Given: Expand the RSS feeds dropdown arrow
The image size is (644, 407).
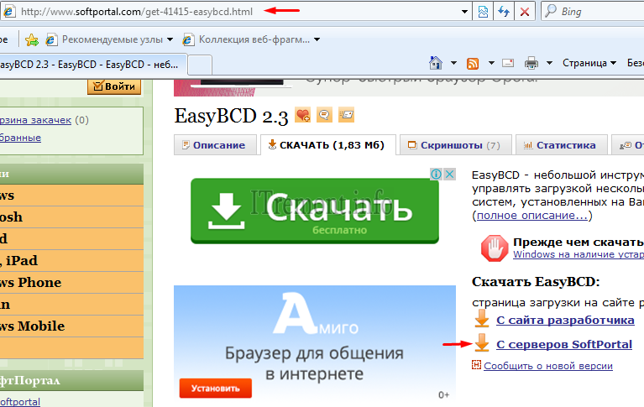Looking at the screenshot, I should [491, 63].
